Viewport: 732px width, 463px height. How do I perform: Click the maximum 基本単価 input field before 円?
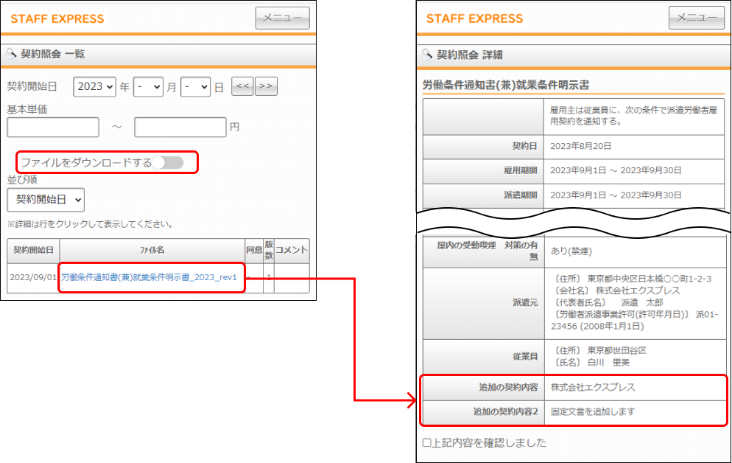pyautogui.click(x=180, y=127)
